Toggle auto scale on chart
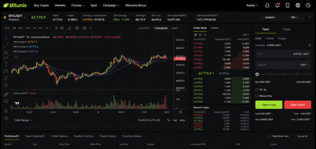The image size is (316, 149). pos(182,120)
